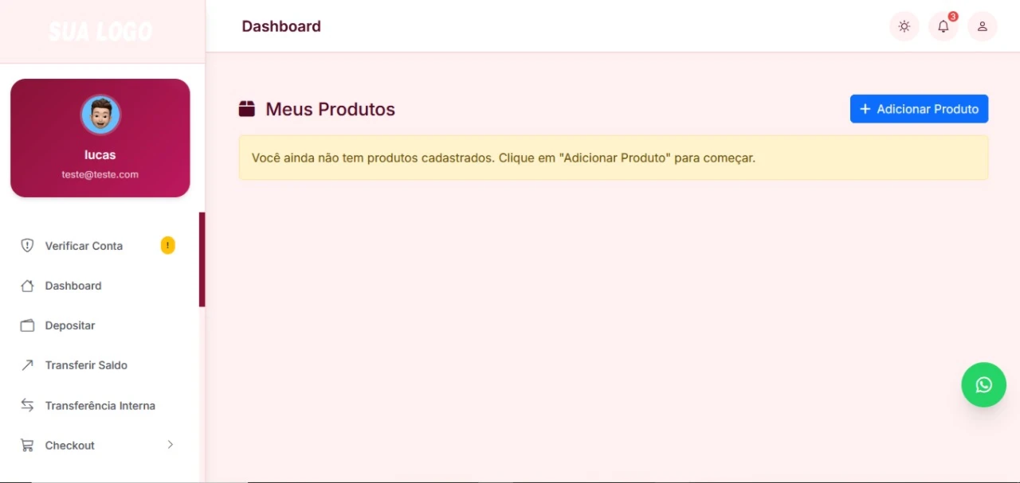The height and width of the screenshot is (483, 1020).
Task: Click the swap arrows icon beside Transferência Interna
Action: (x=27, y=405)
